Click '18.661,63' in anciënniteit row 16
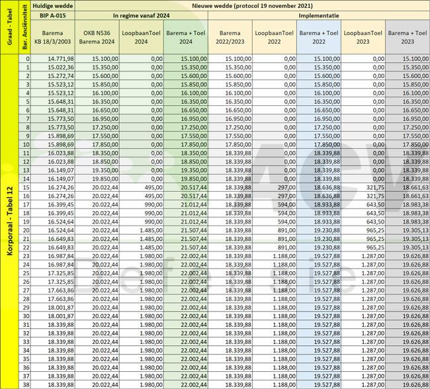The width and height of the screenshot is (430, 389). click(x=415, y=196)
